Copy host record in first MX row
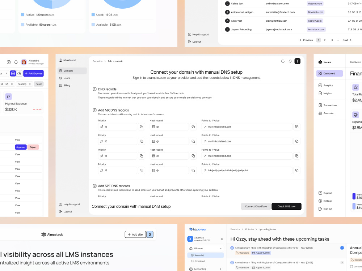The height and width of the screenshot is (271, 362). pos(193,127)
